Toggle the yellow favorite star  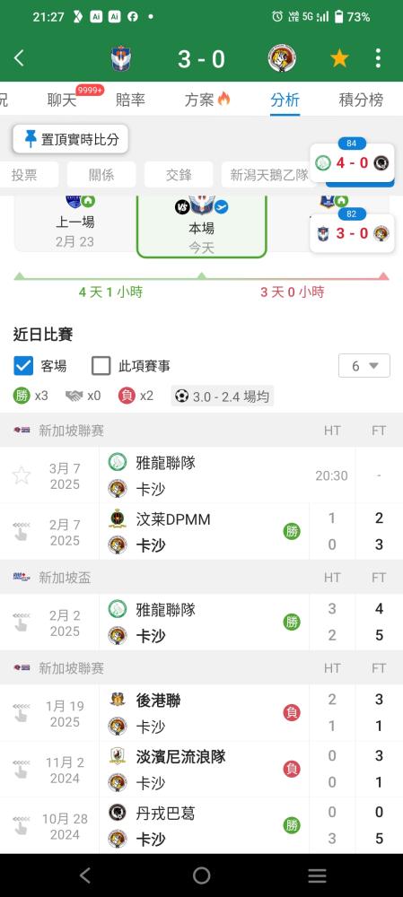pos(339,58)
